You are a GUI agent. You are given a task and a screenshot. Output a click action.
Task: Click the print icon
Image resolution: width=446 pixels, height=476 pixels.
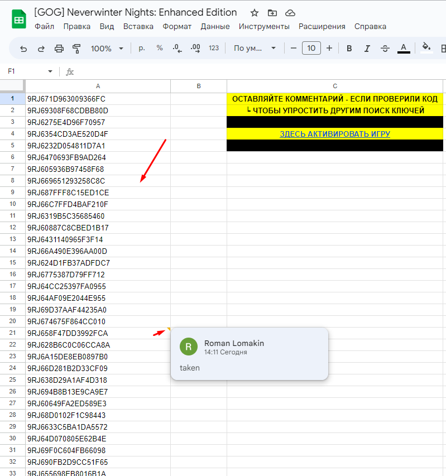(x=59, y=49)
